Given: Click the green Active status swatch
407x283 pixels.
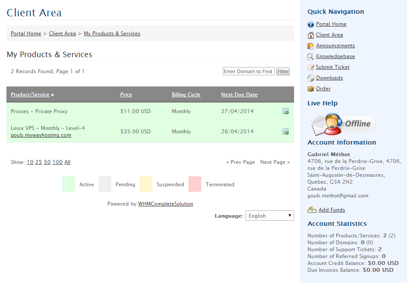Looking at the screenshot, I should point(69,184).
